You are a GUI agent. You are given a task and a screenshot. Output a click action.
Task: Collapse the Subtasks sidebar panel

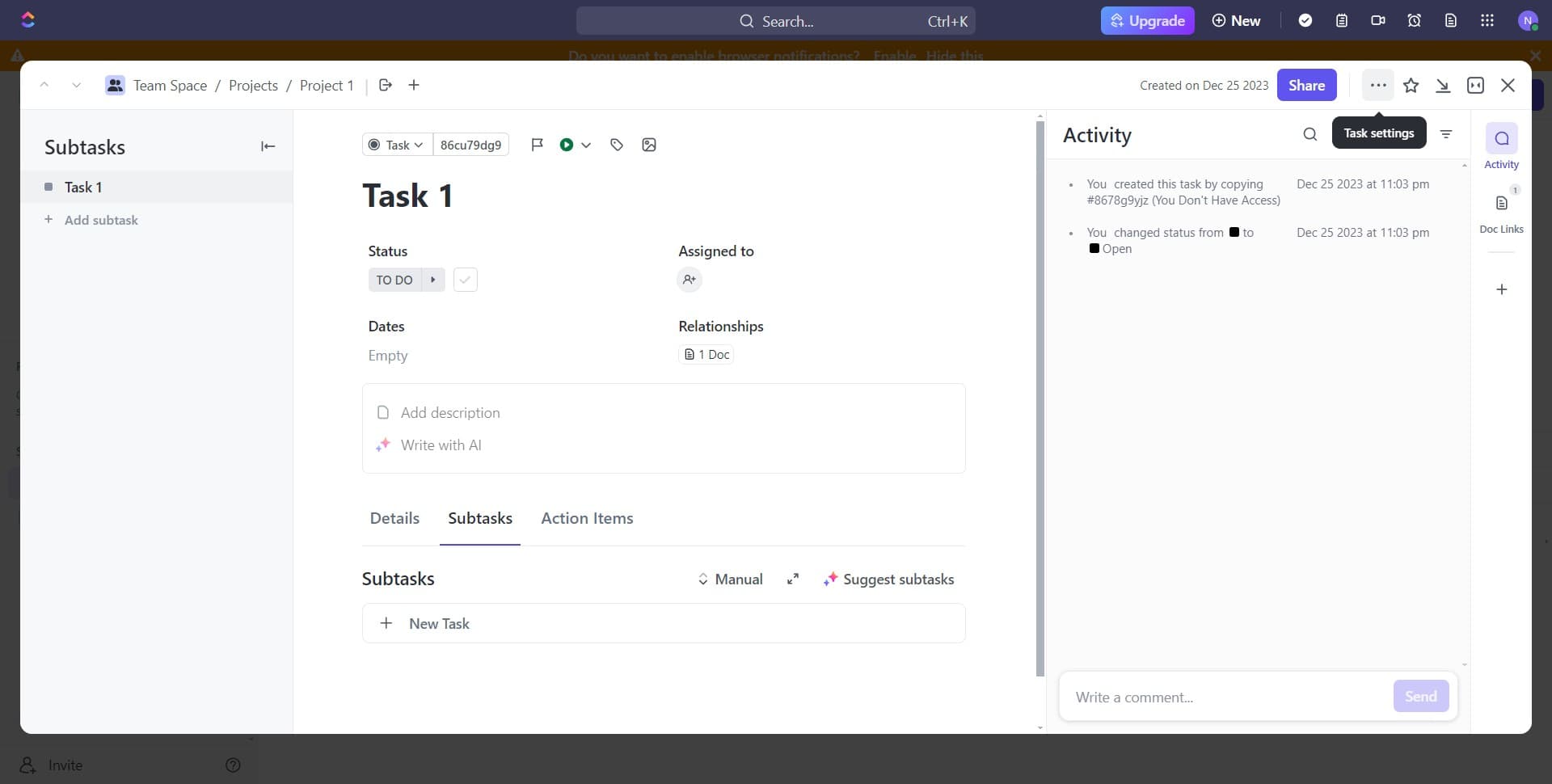tap(268, 146)
